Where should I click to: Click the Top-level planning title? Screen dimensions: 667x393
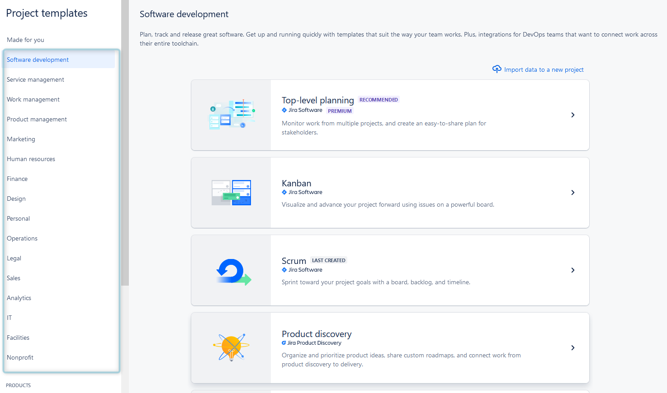[318, 100]
